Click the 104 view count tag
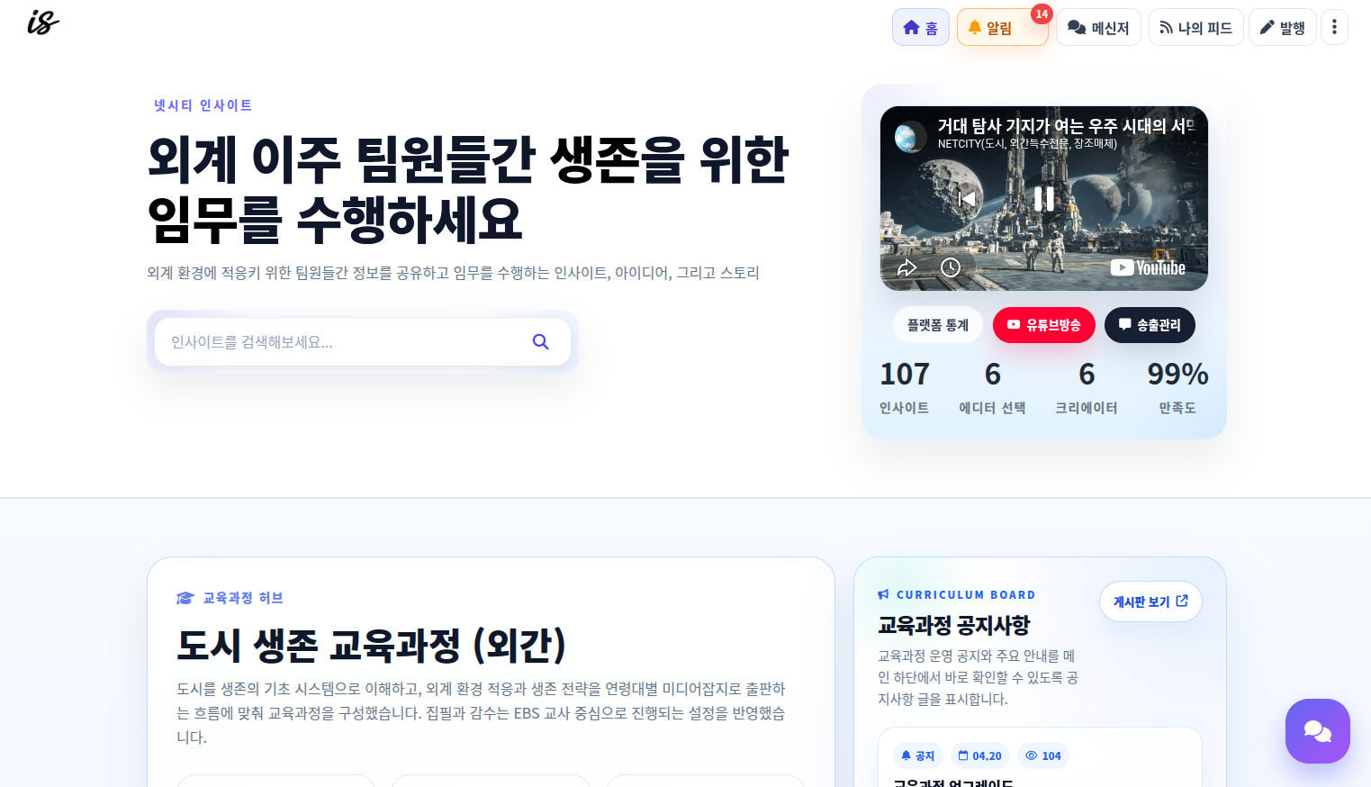The width and height of the screenshot is (1371, 787). [x=1043, y=755]
